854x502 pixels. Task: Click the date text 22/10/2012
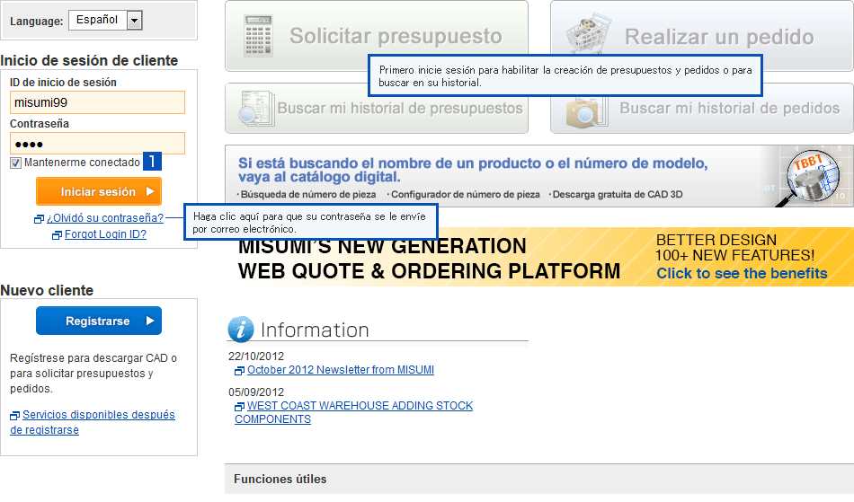pyautogui.click(x=256, y=357)
